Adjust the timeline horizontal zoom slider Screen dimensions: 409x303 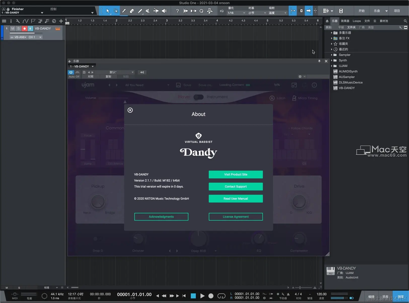(x=304, y=287)
